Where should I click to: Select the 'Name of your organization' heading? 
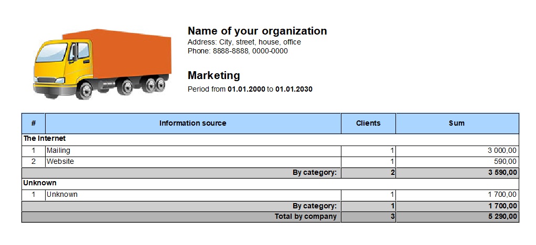(x=257, y=31)
